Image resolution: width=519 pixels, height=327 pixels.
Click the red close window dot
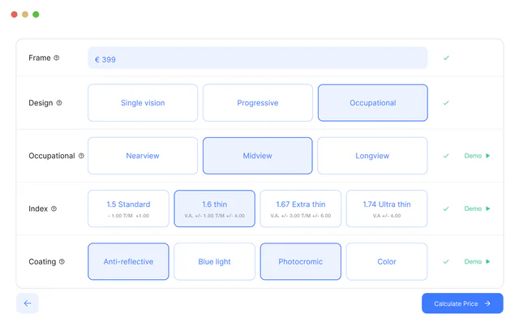coord(15,15)
